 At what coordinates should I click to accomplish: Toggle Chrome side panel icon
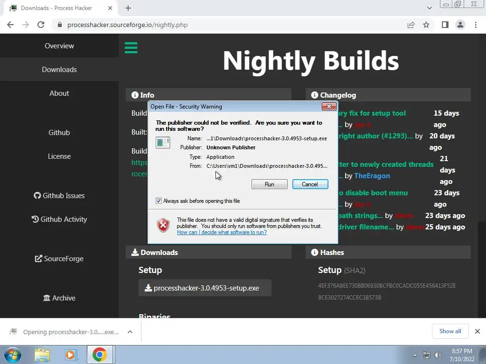(x=445, y=25)
